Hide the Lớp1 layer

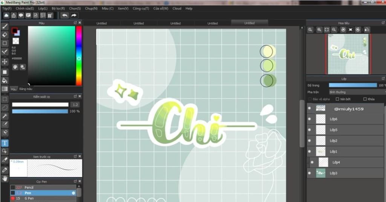pos(309,151)
